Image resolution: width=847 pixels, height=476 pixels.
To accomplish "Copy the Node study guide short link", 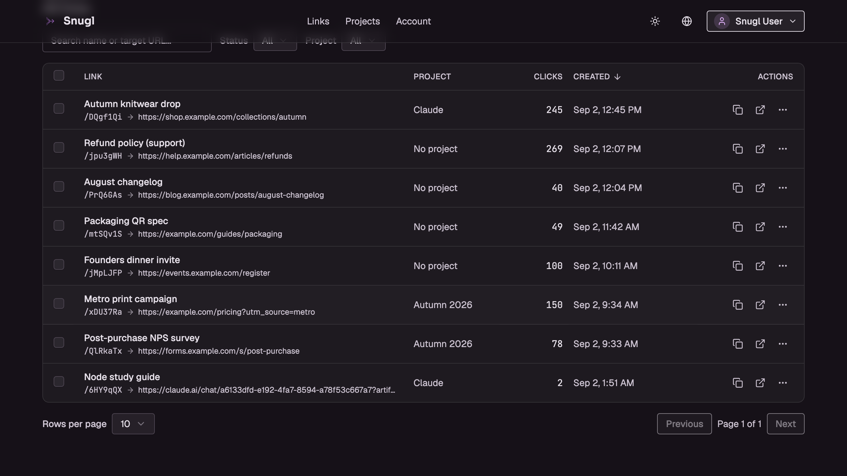I will [738, 383].
